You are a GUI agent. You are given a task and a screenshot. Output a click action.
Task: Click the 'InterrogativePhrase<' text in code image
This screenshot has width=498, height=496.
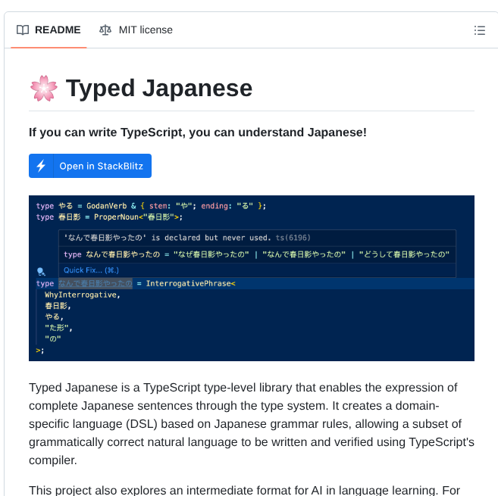coord(190,283)
